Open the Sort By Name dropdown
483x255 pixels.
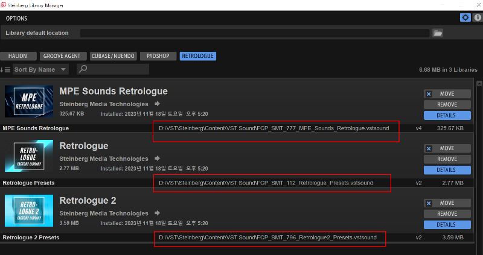click(x=40, y=69)
